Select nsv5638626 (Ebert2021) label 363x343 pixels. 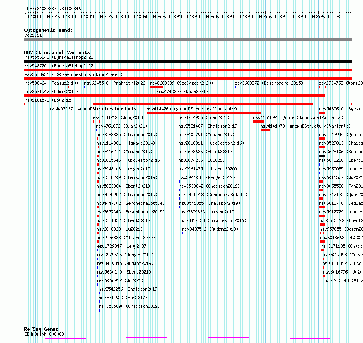(x=205, y=152)
